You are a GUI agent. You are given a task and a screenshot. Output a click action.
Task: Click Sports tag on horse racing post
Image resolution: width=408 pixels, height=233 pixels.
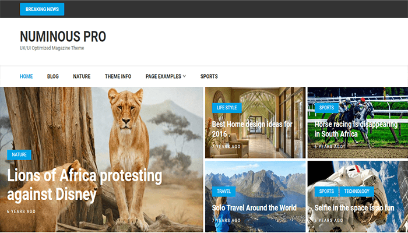[326, 108]
